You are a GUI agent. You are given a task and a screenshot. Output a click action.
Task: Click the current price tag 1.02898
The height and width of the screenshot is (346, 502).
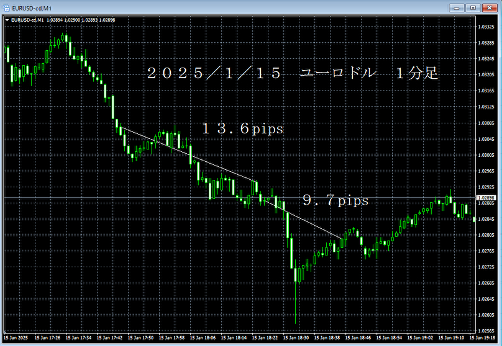(x=487, y=198)
